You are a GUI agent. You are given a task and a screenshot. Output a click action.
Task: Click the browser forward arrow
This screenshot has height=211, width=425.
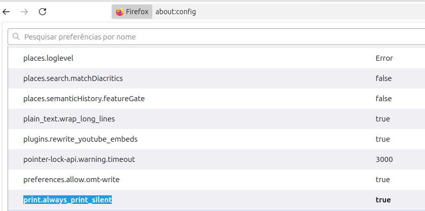(x=25, y=12)
